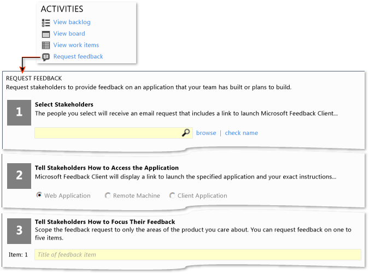The width and height of the screenshot is (369, 274).
Task: Click the step 3 number tile
Action: click(19, 231)
